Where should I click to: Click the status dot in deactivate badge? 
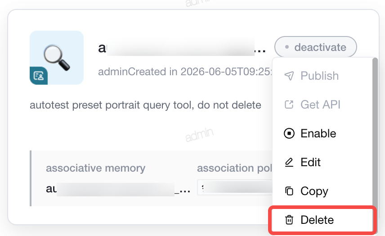287,47
